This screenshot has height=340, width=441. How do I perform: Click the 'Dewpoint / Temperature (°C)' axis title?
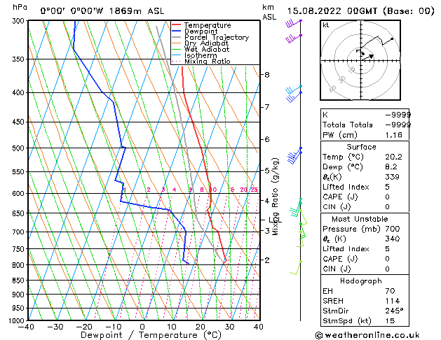(151, 335)
